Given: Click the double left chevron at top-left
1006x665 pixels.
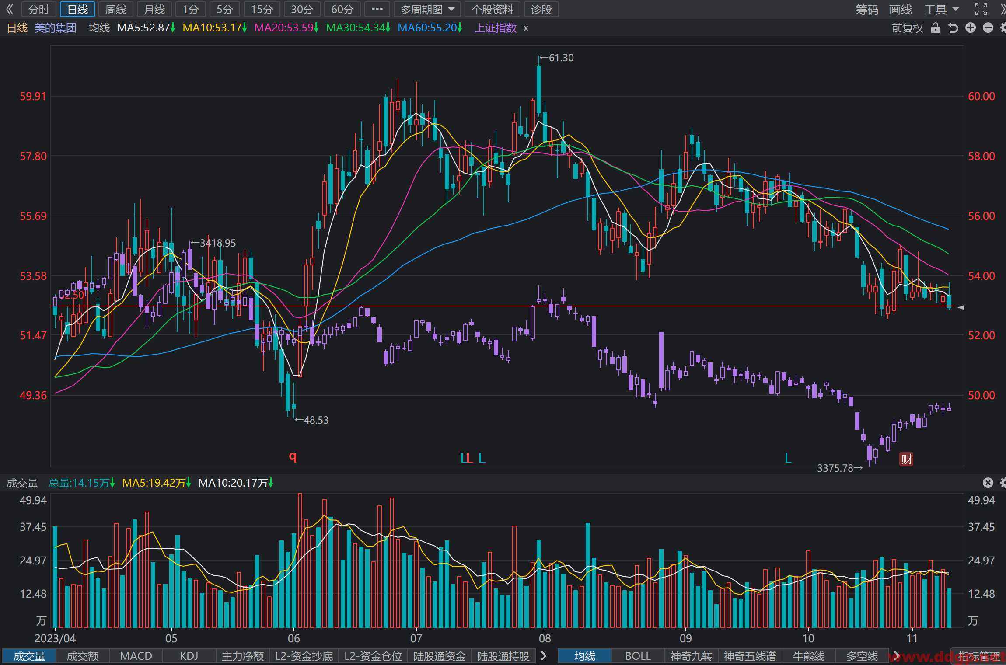Looking at the screenshot, I should coord(10,9).
